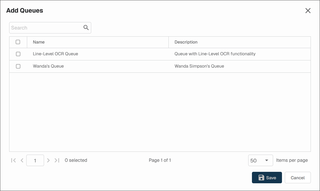Click the '0 selected' status text

76,160
